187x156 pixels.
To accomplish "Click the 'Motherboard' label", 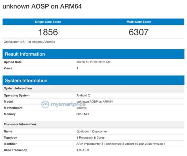I will coord(13,108).
